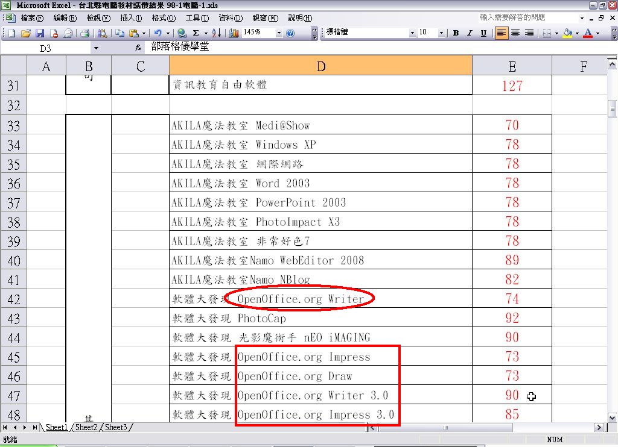This screenshot has width=618, height=447.
Task: Open the Paste options dropdown arrow
Action: [x=144, y=34]
